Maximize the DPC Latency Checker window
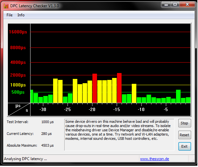The image size is (198, 167). [175, 5]
